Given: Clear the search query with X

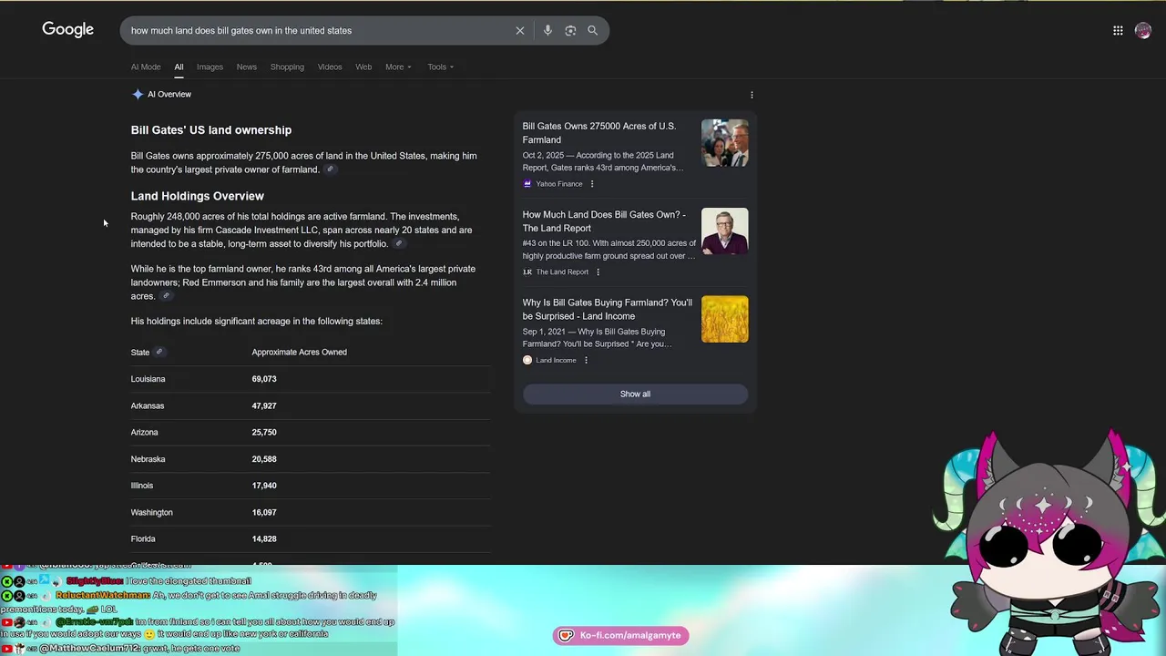Looking at the screenshot, I should click(x=520, y=31).
